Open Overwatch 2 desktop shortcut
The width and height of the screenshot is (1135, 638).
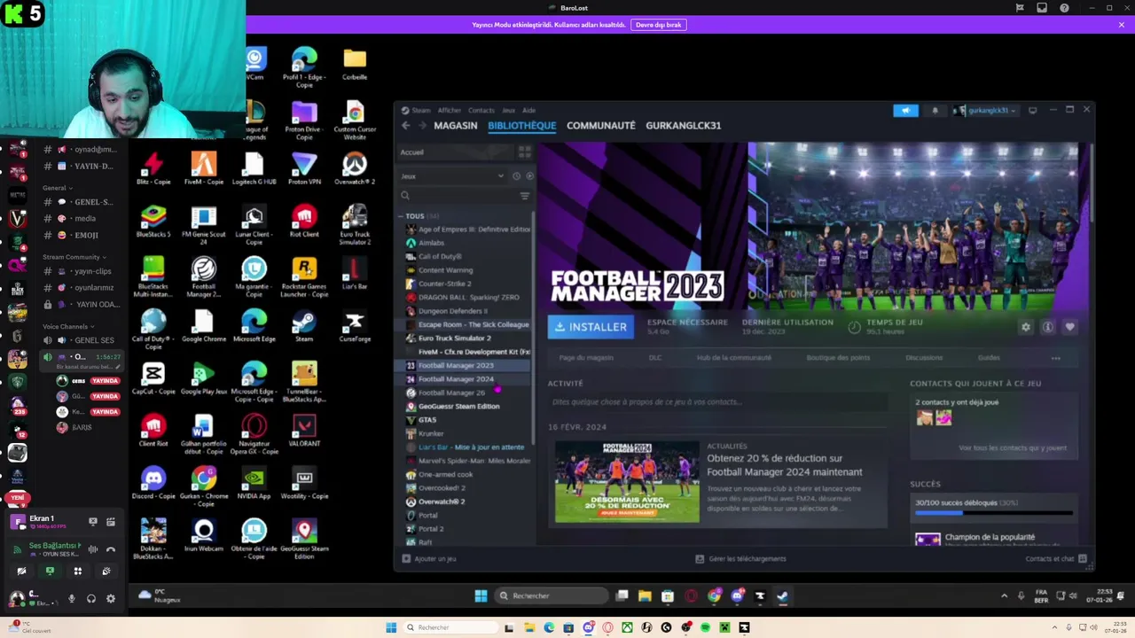point(355,169)
